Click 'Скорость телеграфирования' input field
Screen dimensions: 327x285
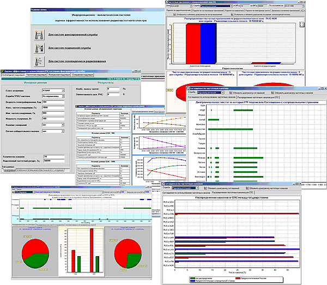pos(53,102)
